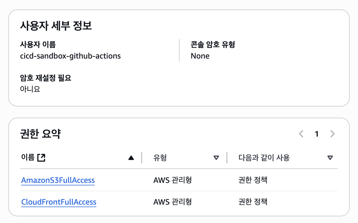Click AWS 관리형 in the CloudFrontFullAccess row
This screenshot has width=358, height=223.
point(173,202)
